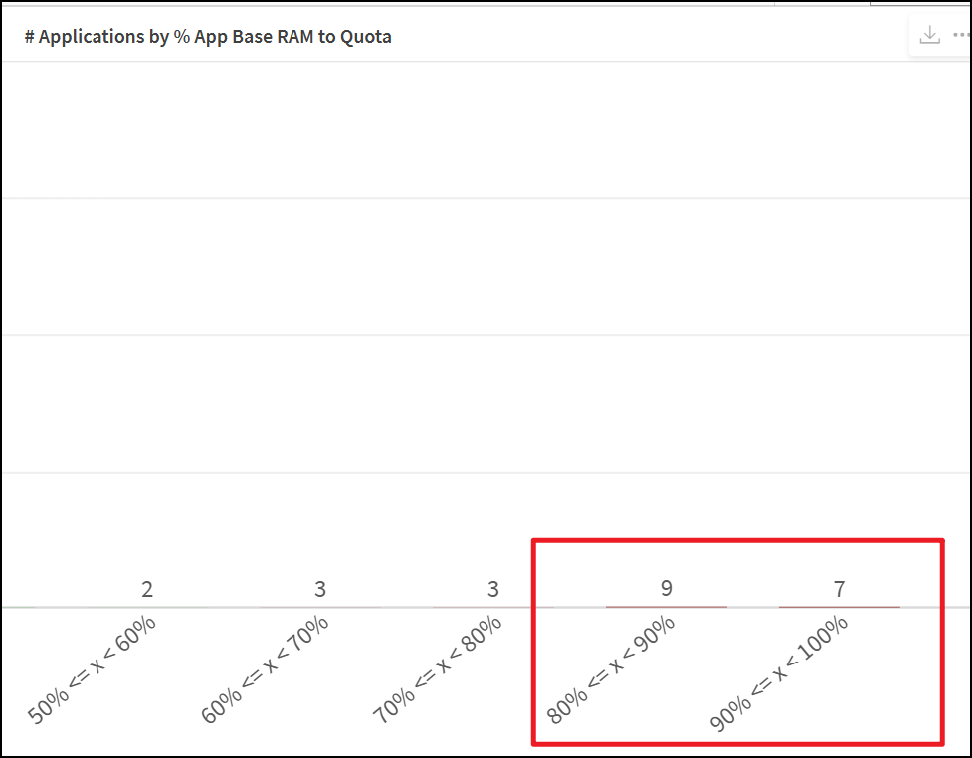Download the chart using the download icon
This screenshot has width=972, height=758.
929,36
